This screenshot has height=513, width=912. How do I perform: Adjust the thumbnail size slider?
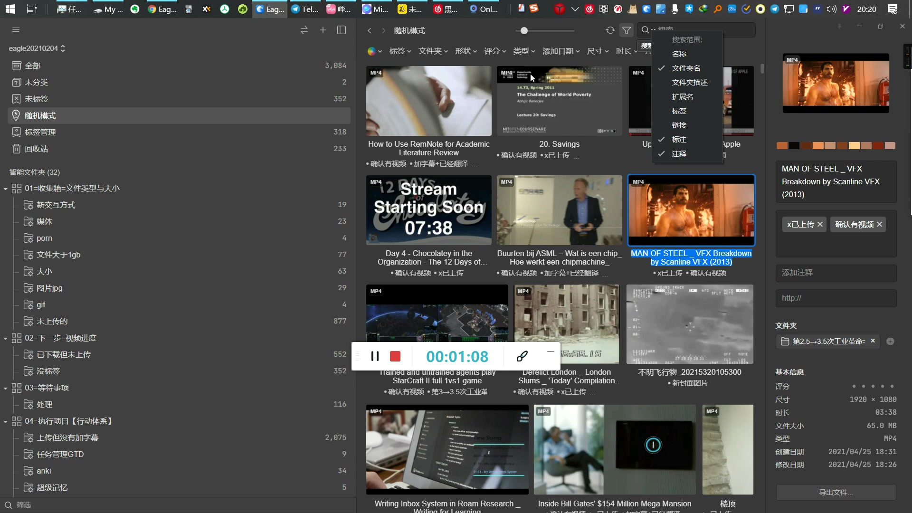coord(524,30)
